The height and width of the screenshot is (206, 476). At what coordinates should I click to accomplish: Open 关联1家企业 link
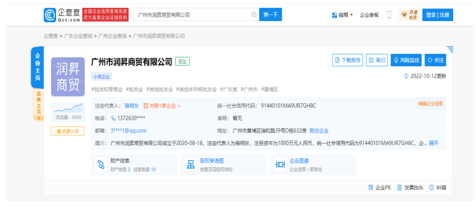[161, 105]
